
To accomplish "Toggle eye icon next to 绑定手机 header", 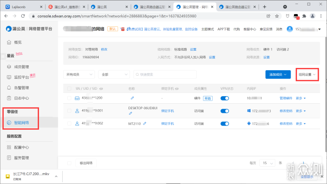I will click(177, 89).
